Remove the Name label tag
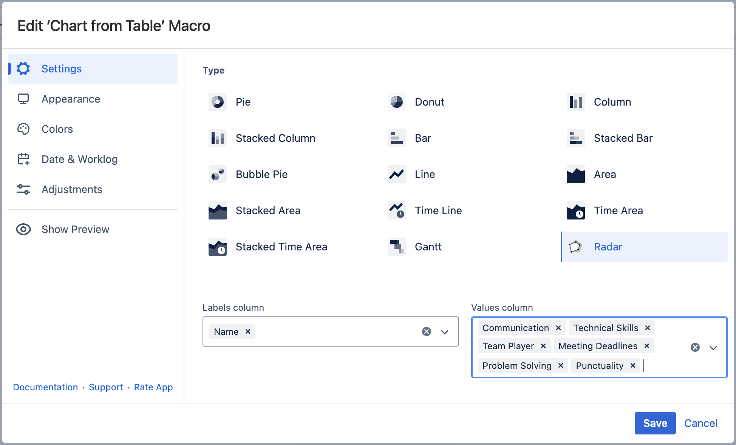The image size is (736, 445). coord(248,331)
